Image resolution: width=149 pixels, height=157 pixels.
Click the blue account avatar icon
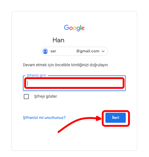tap(45, 51)
